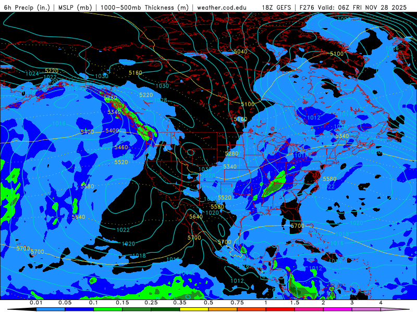Select the light purple 3 to 4 legend swatch
The height and width of the screenshot is (312, 417).
pyautogui.click(x=366, y=309)
